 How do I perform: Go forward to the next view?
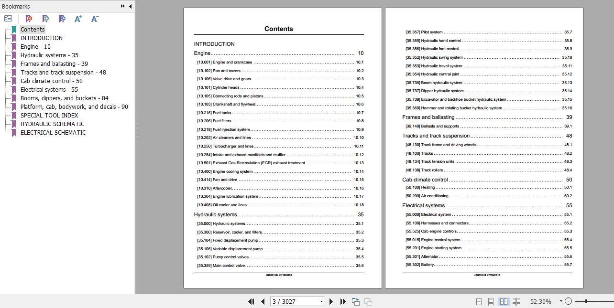pyautogui.click(x=368, y=301)
